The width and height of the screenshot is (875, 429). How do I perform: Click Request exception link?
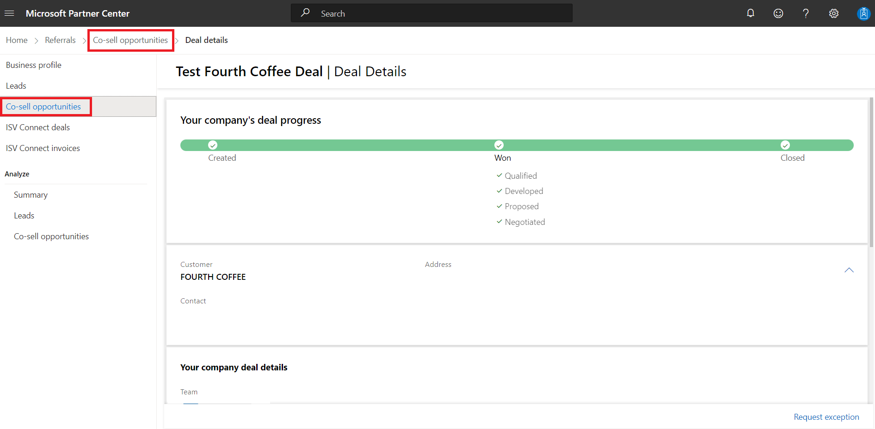click(826, 417)
